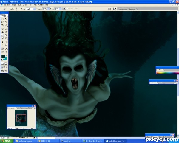Screen dimensions: 179x143
Task: Select the Crop tool
Action: [2, 25]
